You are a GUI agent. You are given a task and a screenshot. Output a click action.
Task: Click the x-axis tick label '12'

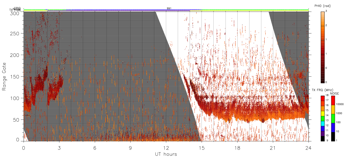point(166,147)
